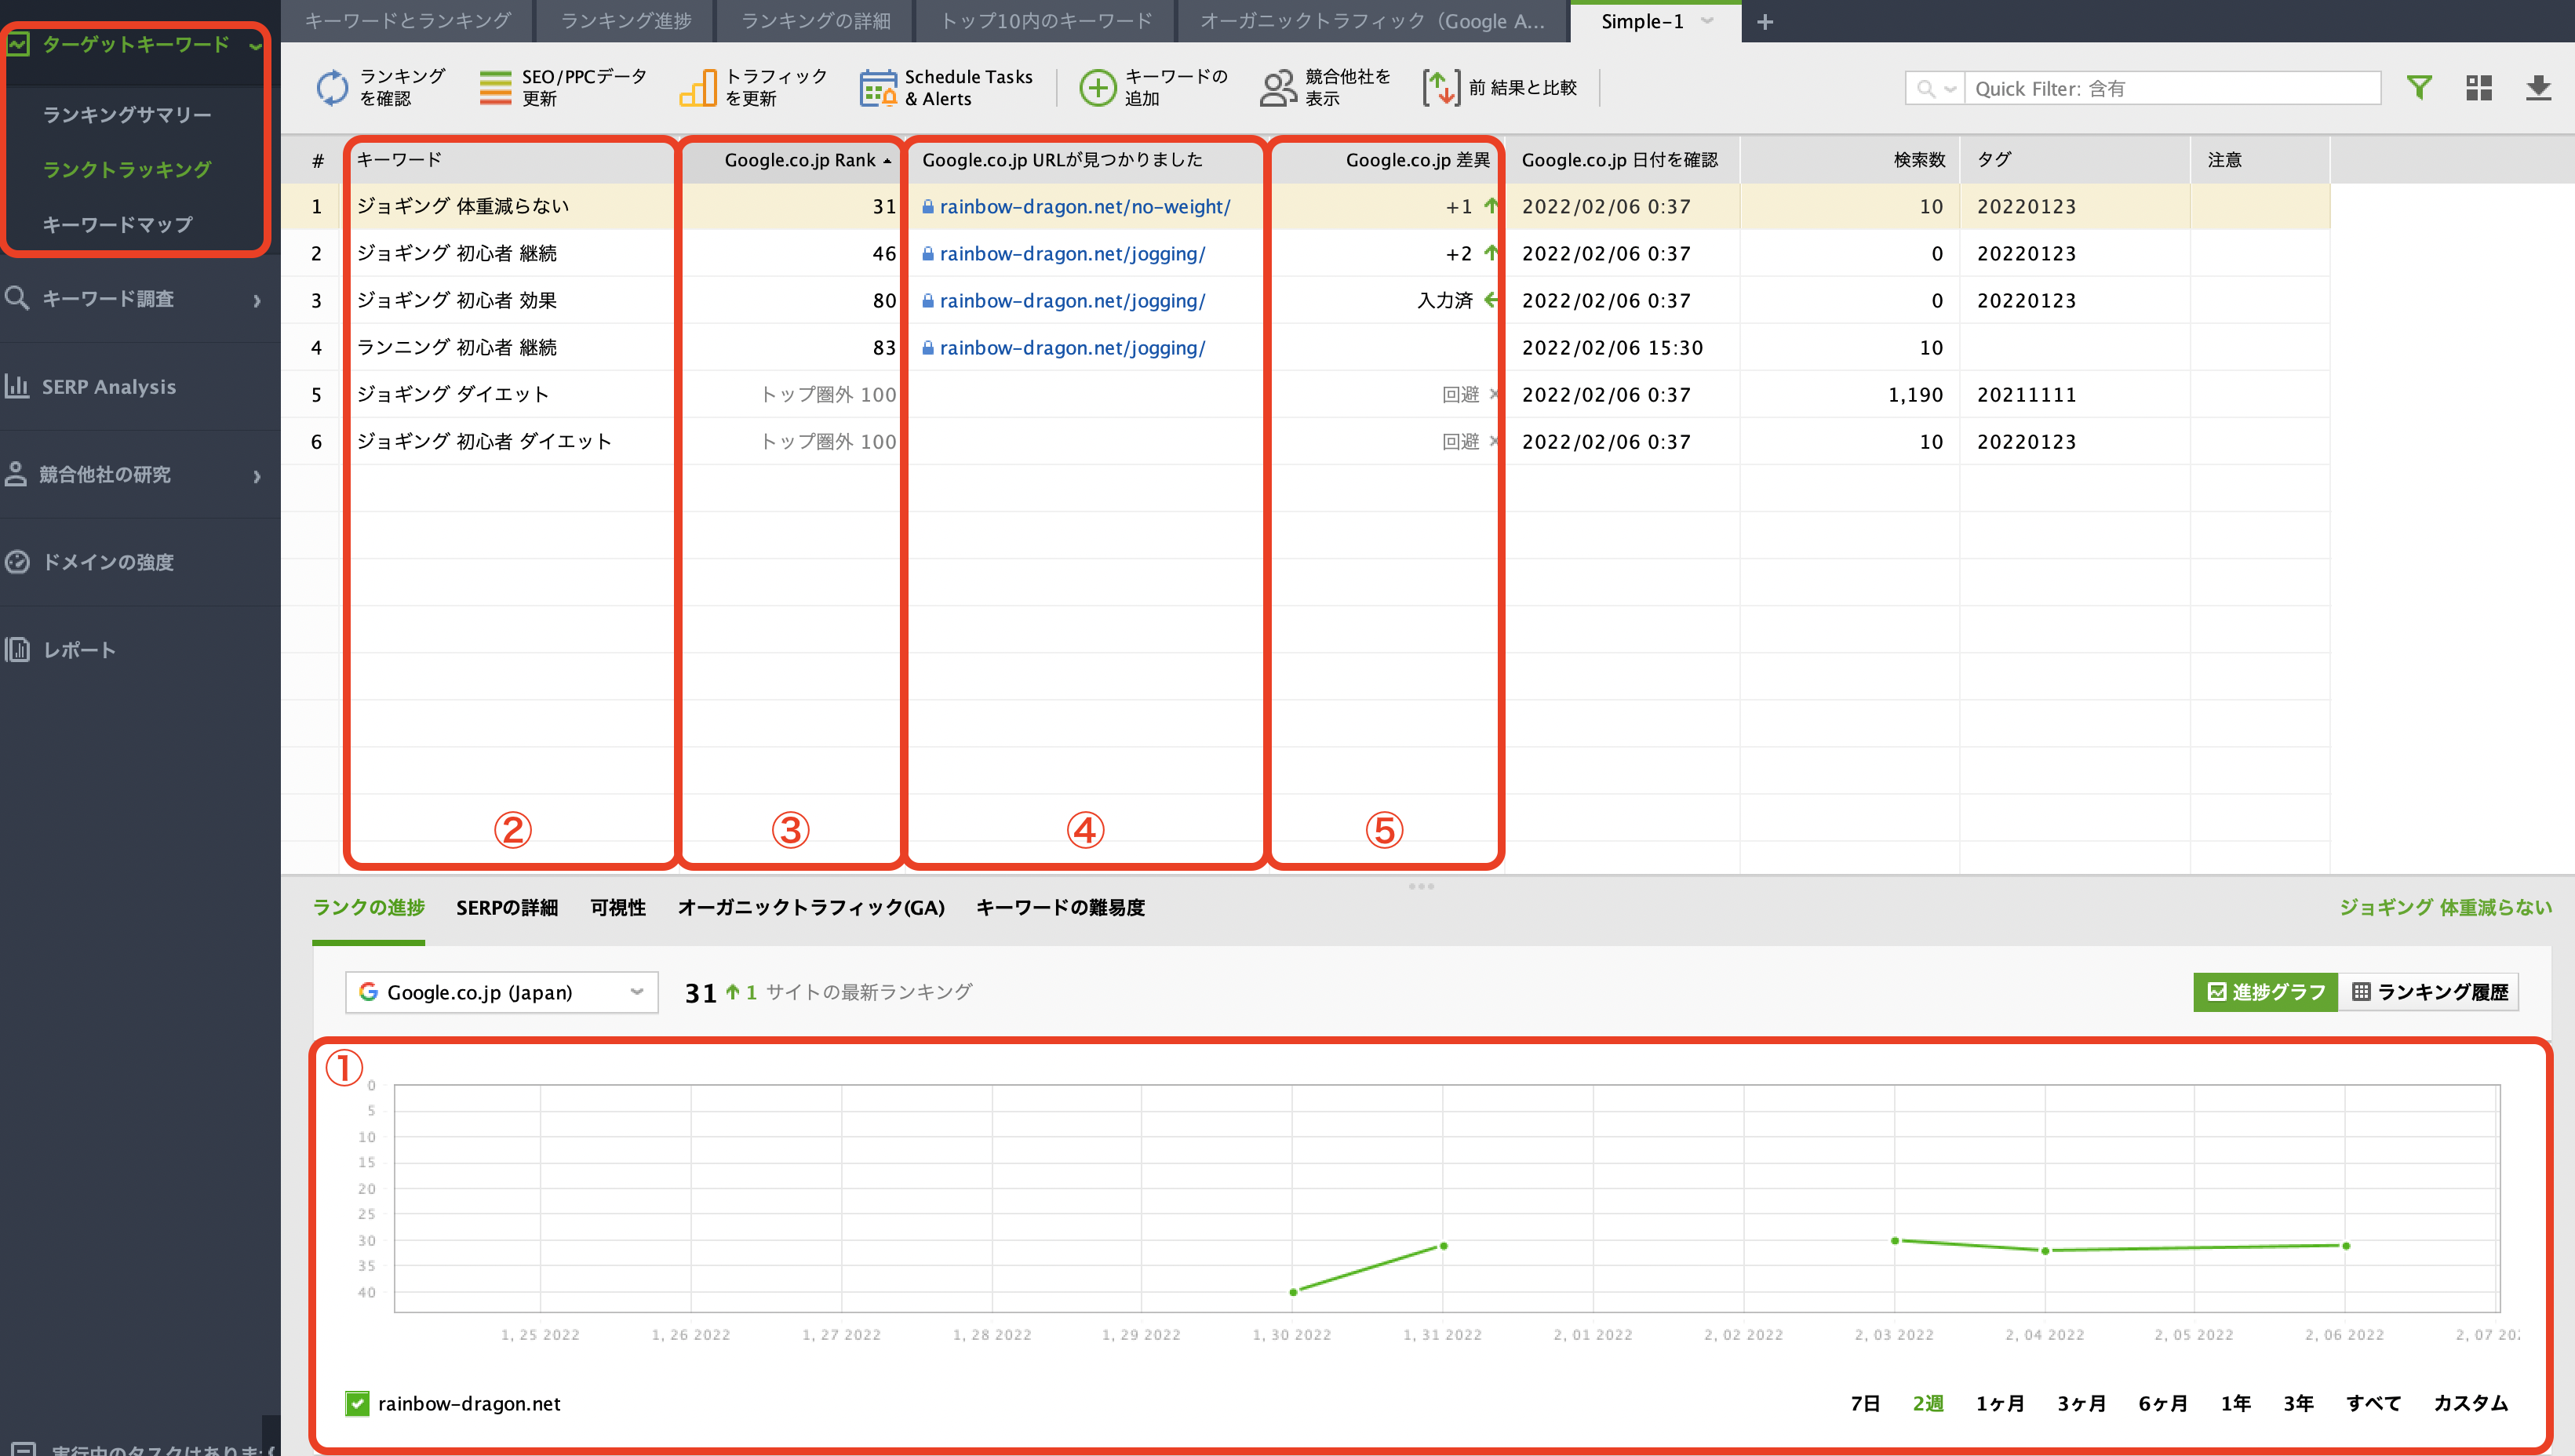
Task: Click the chart data point for 2, 06 2022
Action: coord(2346,1246)
